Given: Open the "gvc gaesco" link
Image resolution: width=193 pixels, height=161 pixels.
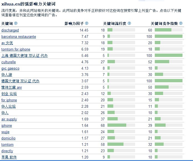Looking at the screenshot, I should pyautogui.click(x=10, y=68).
